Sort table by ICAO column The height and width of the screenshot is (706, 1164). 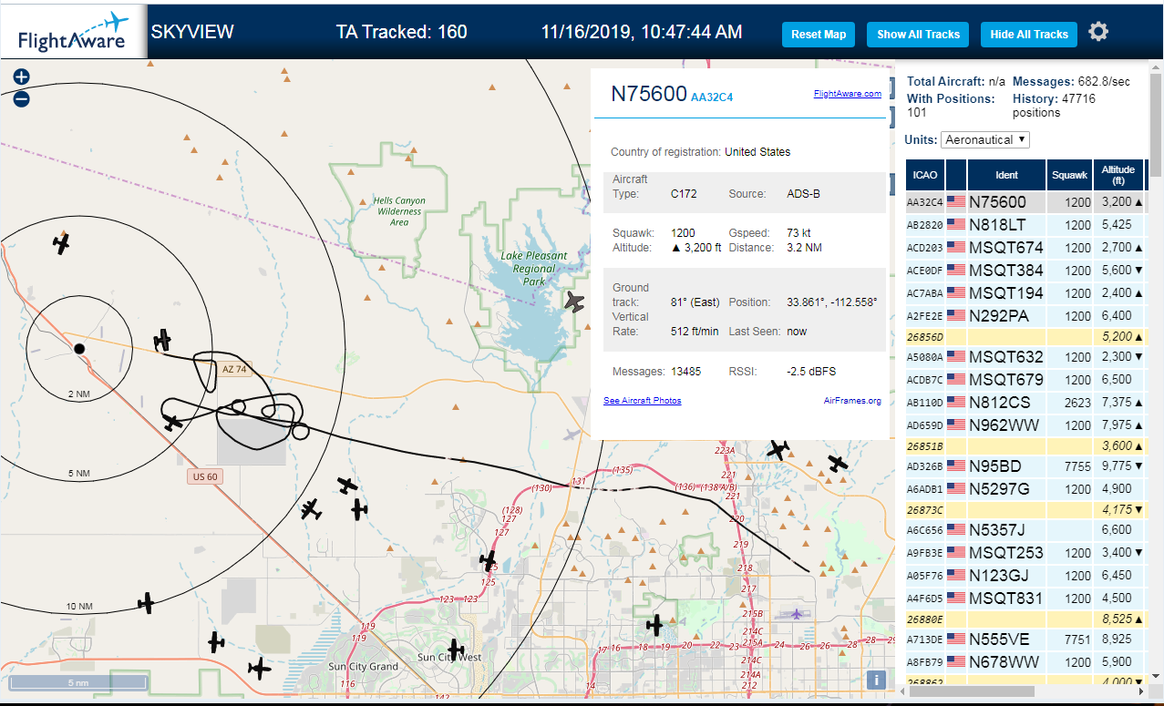(925, 175)
